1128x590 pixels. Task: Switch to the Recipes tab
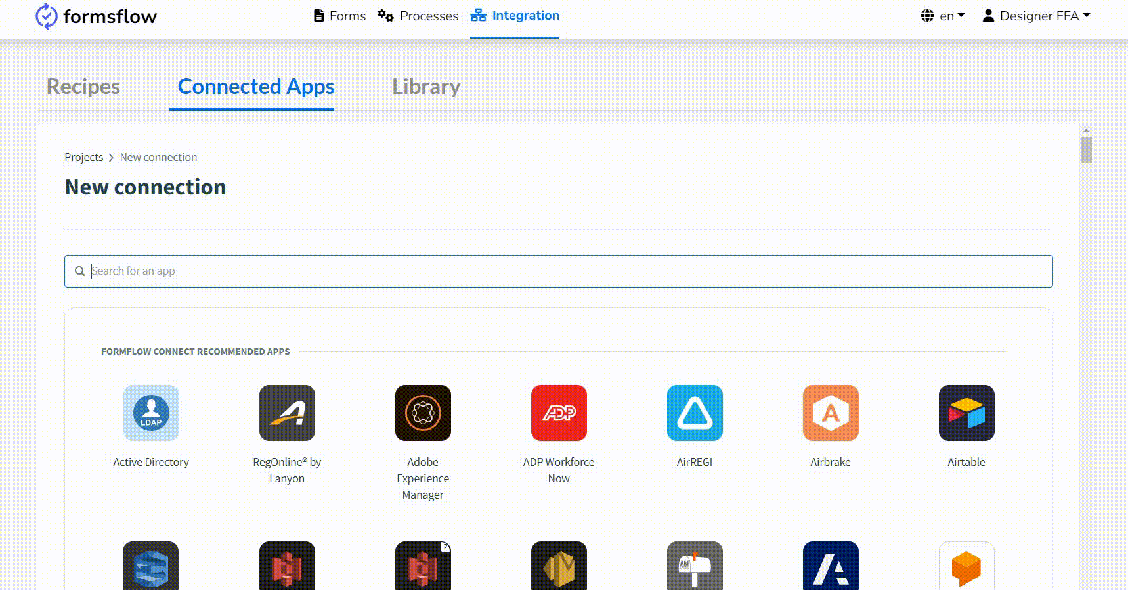(x=83, y=87)
